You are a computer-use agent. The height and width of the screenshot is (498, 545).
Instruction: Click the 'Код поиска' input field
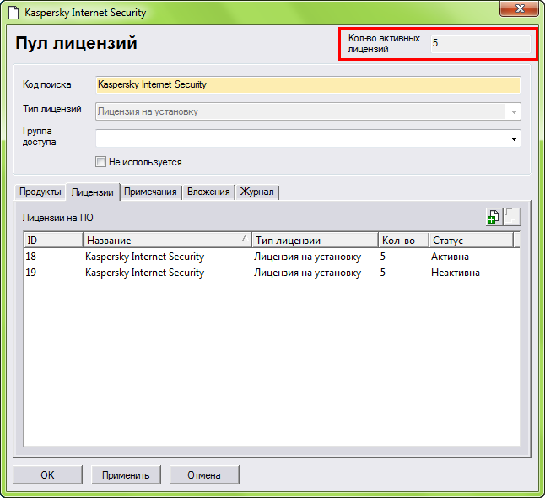coord(308,85)
